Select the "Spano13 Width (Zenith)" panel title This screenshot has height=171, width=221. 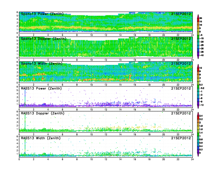42,64
